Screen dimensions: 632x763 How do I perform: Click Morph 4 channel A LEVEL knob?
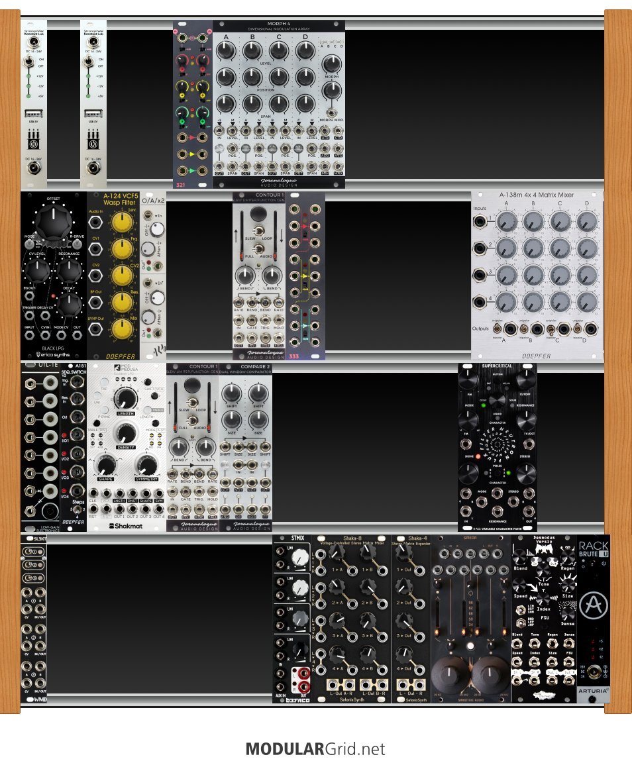tap(225, 50)
